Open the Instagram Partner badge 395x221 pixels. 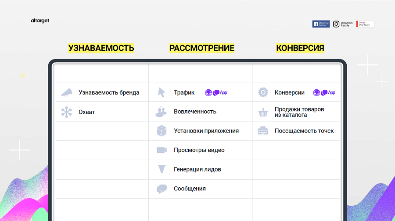click(x=343, y=24)
